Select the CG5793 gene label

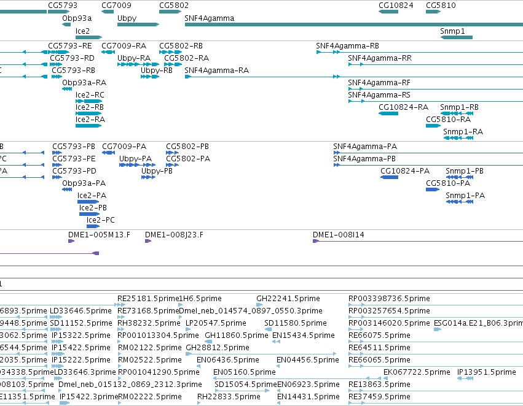pyautogui.click(x=63, y=6)
